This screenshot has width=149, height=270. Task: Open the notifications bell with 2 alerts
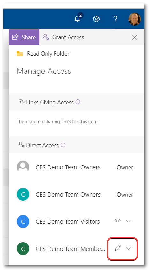point(78,18)
